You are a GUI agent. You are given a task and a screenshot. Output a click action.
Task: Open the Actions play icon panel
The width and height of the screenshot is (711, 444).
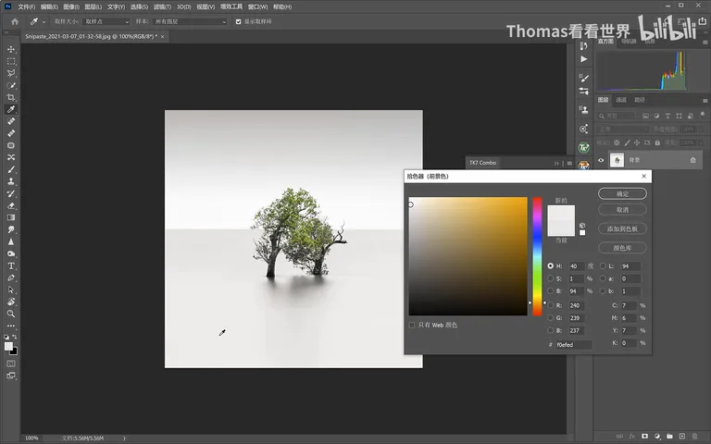[583, 59]
